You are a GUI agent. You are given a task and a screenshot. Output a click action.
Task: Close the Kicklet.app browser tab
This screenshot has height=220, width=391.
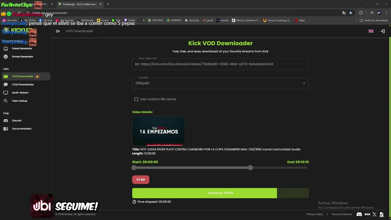[100, 4]
